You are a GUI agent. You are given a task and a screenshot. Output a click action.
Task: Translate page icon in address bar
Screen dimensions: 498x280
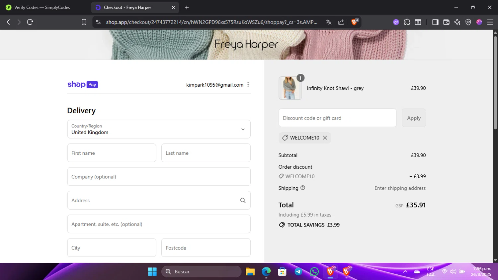[x=329, y=22]
